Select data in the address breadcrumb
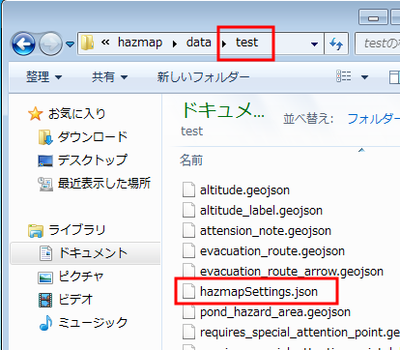The width and height of the screenshot is (400, 350). click(199, 43)
